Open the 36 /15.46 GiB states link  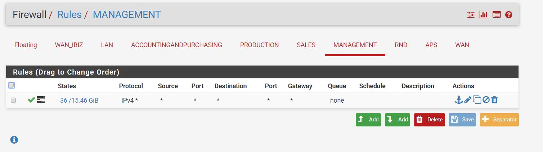tap(79, 100)
